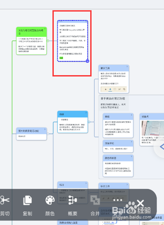164x225 pixels.
Task: Select the 添加评论 card
Action: [x=118, y=146]
